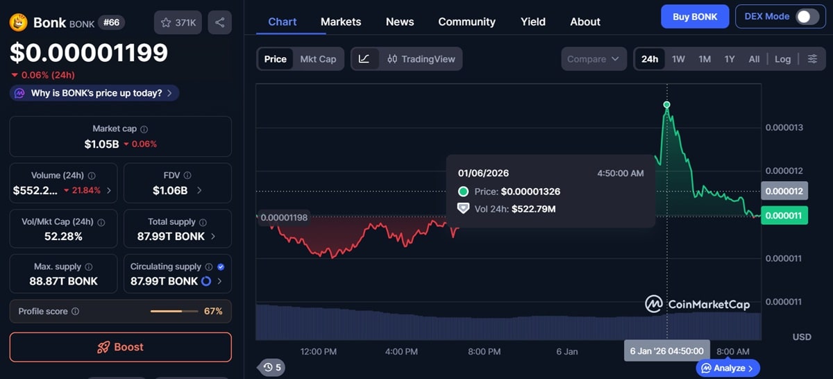
Task: Click the USD currency label
Action: tap(802, 337)
